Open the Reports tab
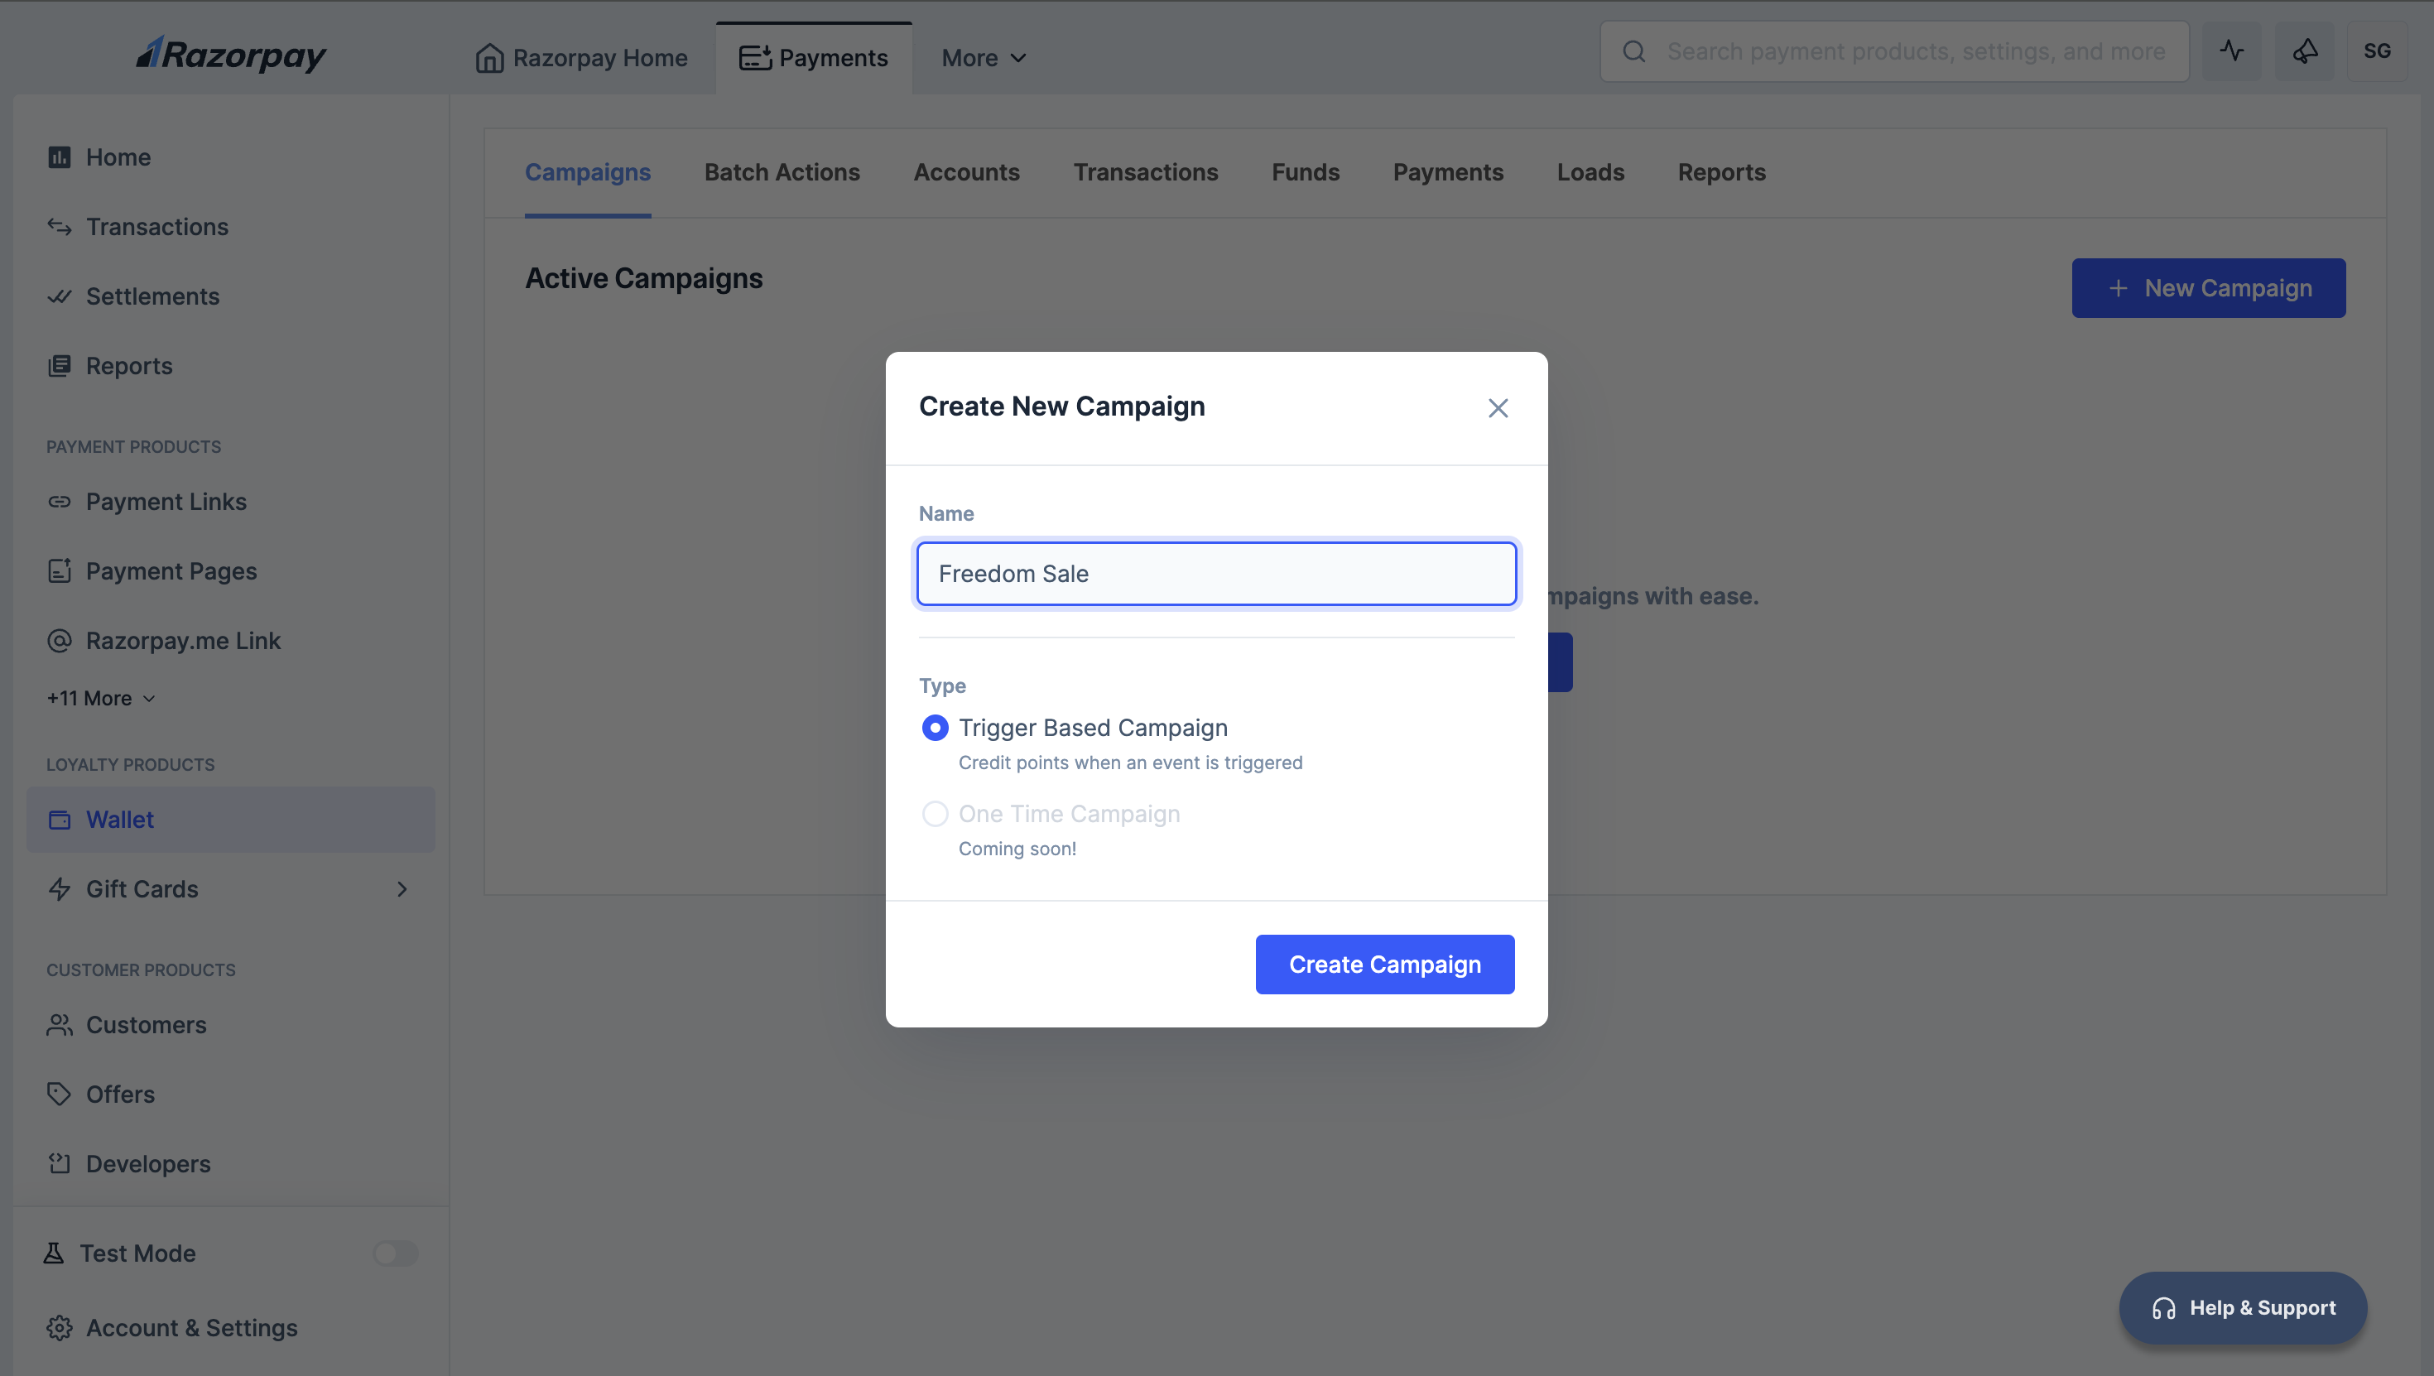Image resolution: width=2434 pixels, height=1376 pixels. 1721,172
